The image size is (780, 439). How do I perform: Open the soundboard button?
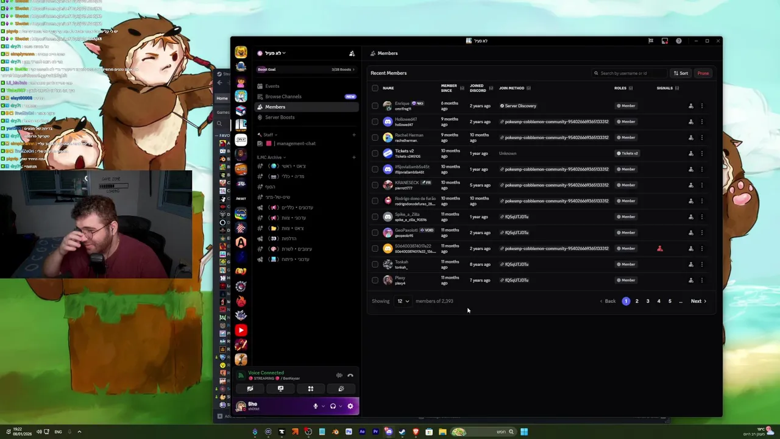(341, 388)
